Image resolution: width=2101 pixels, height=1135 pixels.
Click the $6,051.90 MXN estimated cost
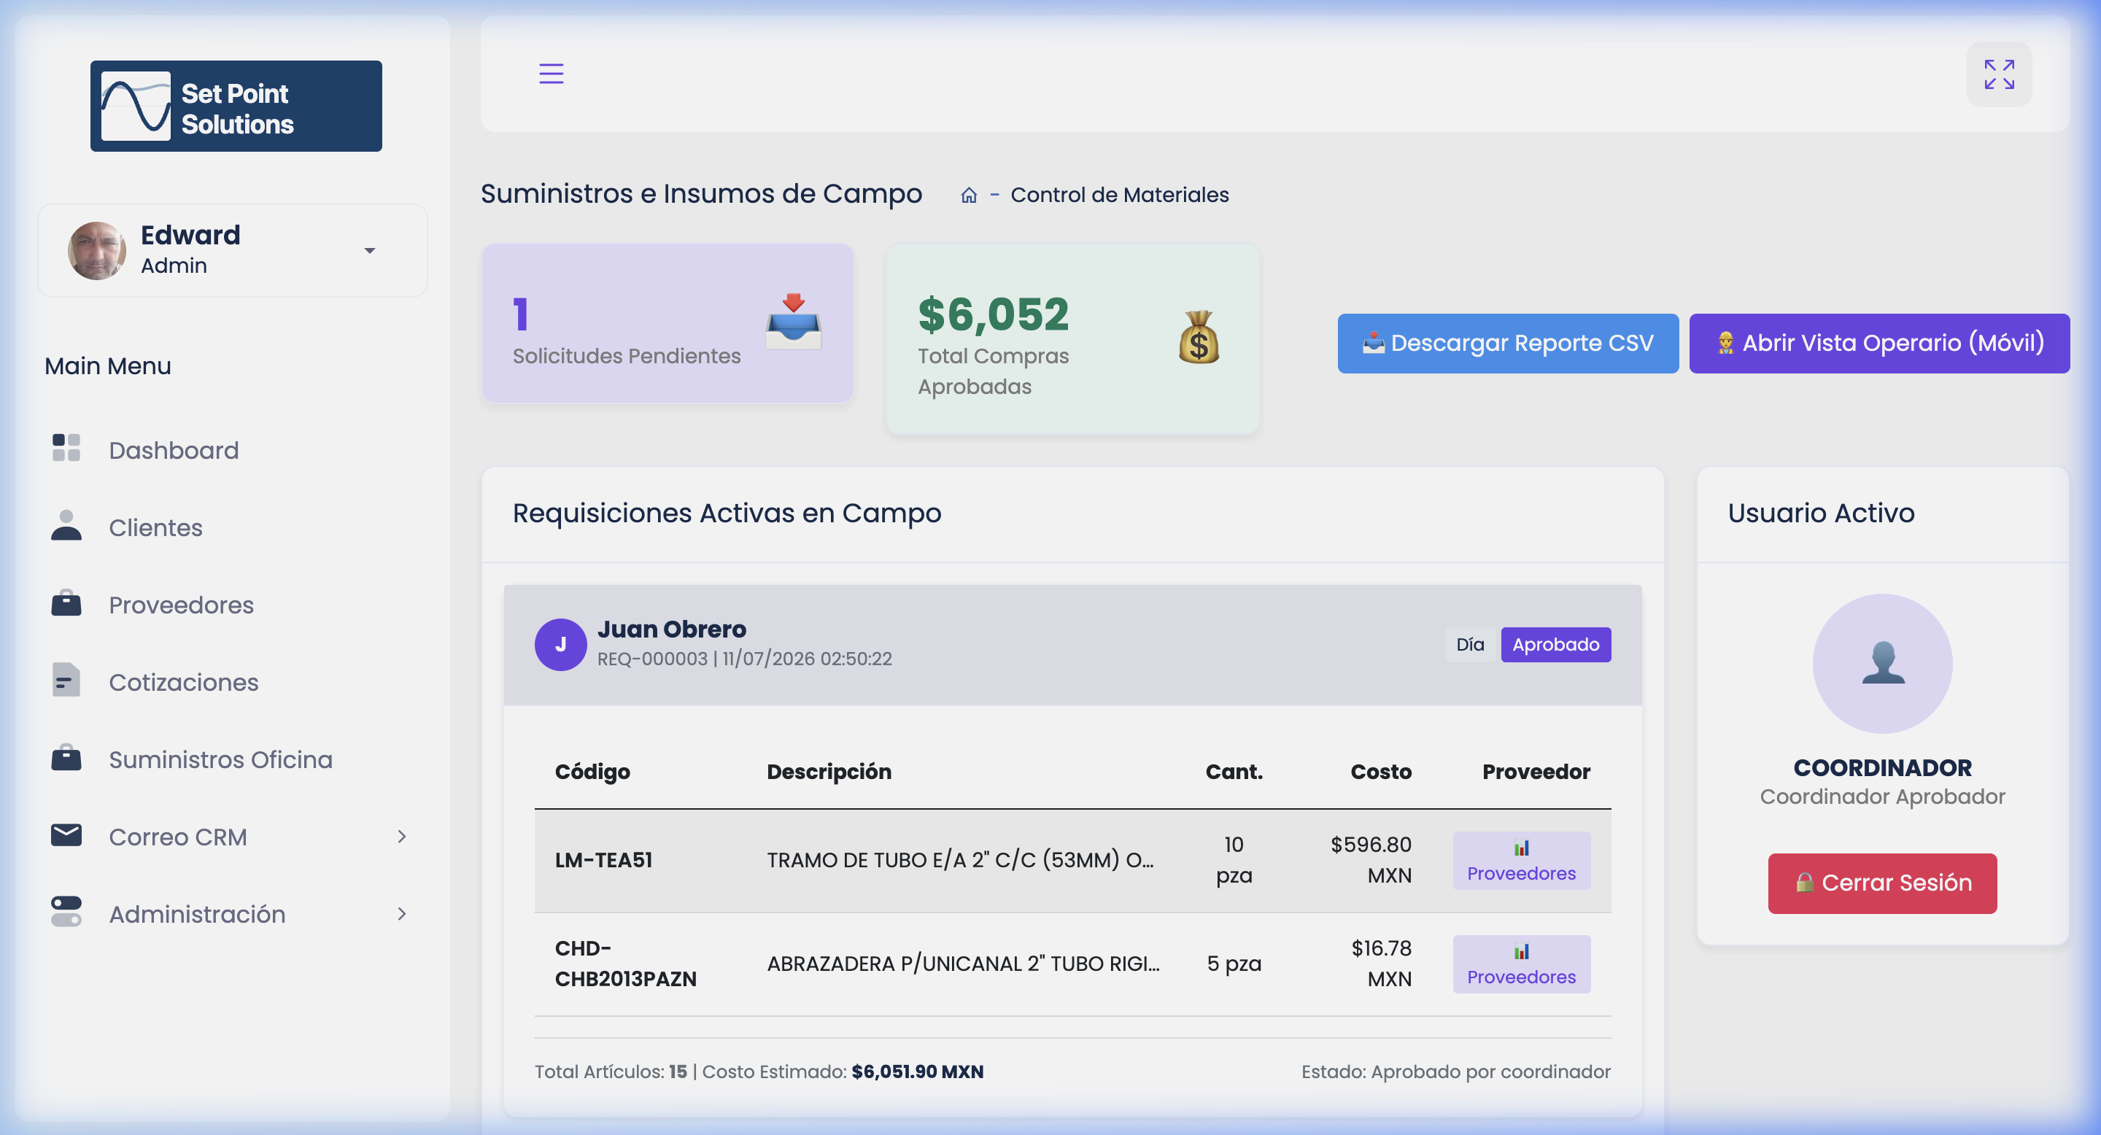[918, 1072]
